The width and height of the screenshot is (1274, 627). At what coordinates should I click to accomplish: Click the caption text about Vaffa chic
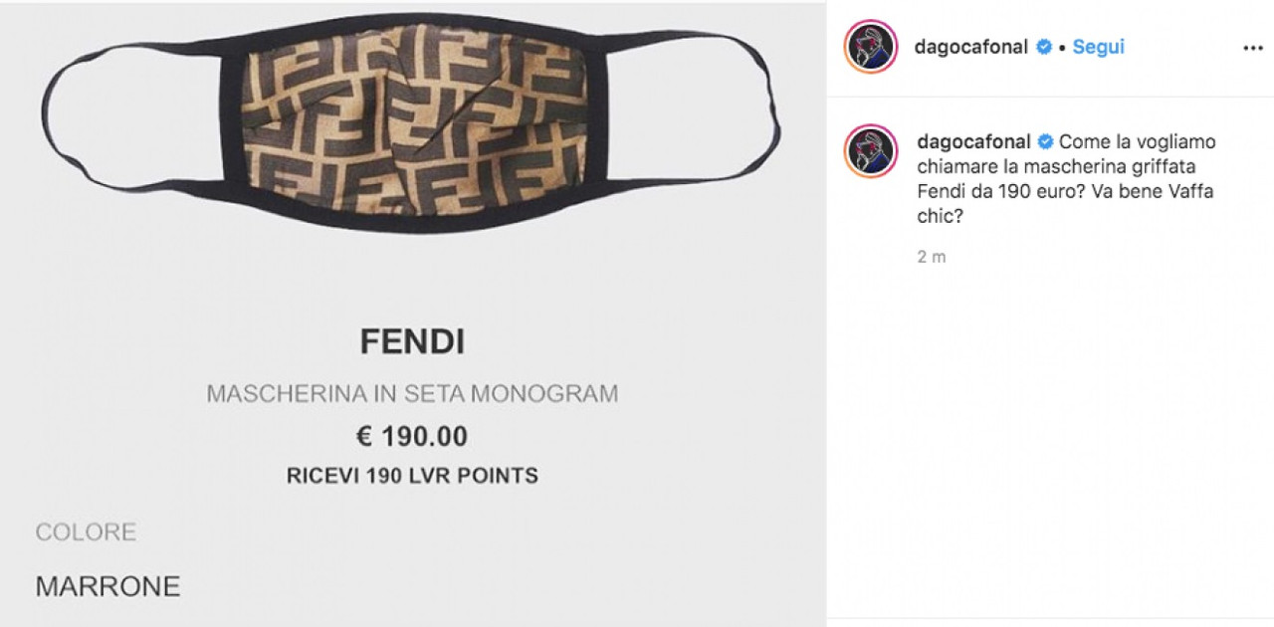click(1066, 179)
